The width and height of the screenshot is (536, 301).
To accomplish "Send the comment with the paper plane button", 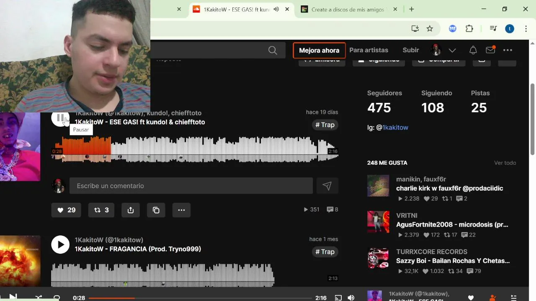I will (327, 186).
